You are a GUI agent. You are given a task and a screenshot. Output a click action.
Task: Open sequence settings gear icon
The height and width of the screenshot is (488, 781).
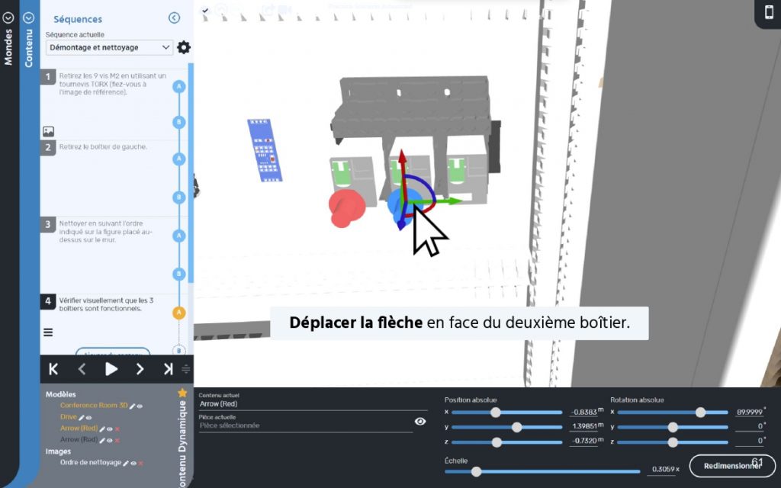coord(184,47)
